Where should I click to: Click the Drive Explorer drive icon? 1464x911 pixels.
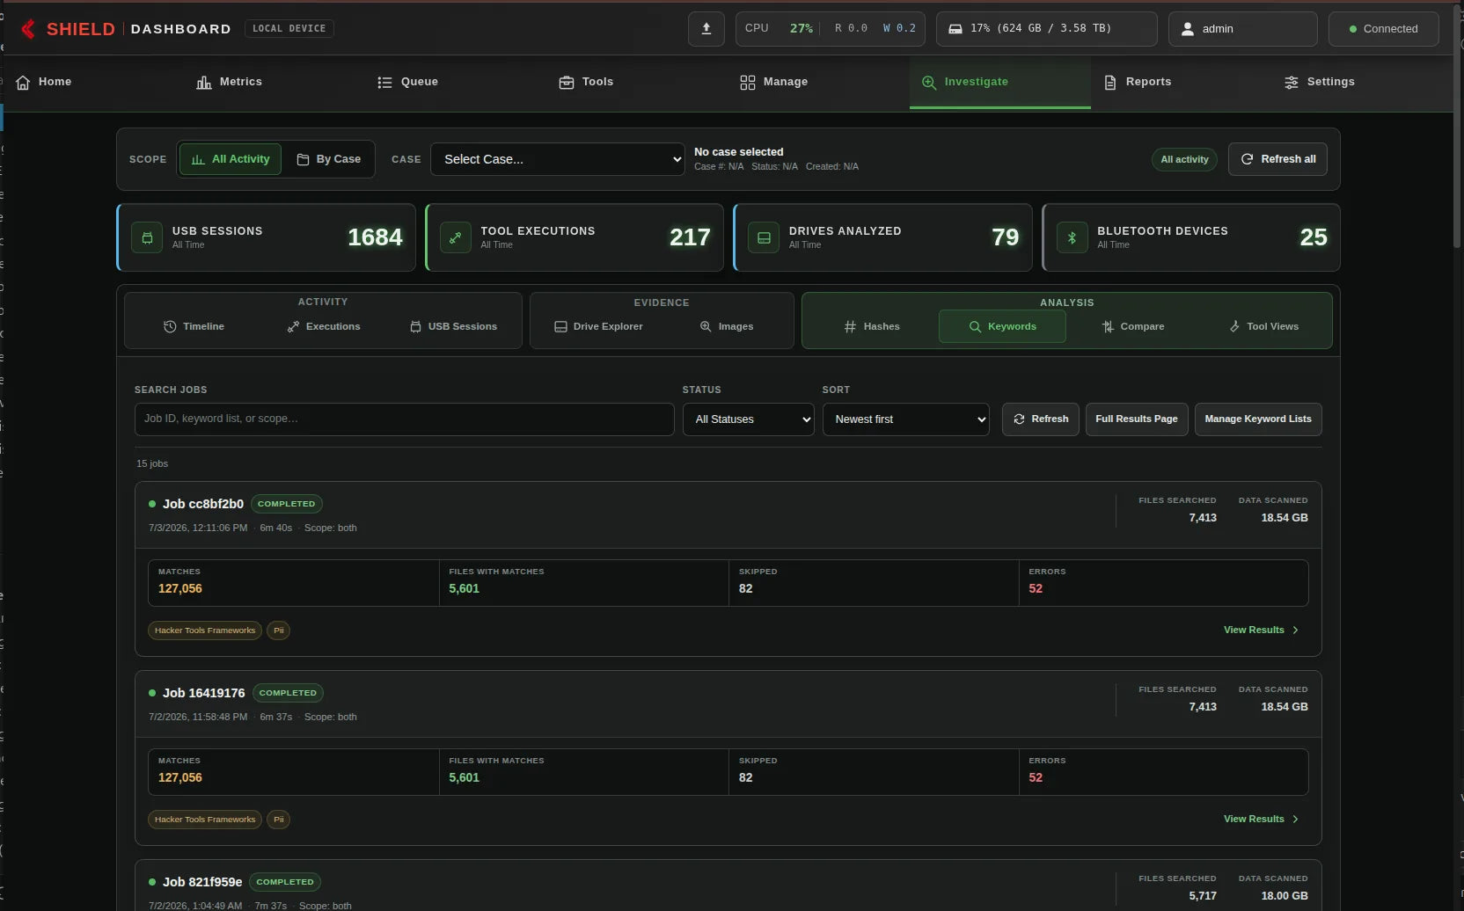(x=560, y=326)
